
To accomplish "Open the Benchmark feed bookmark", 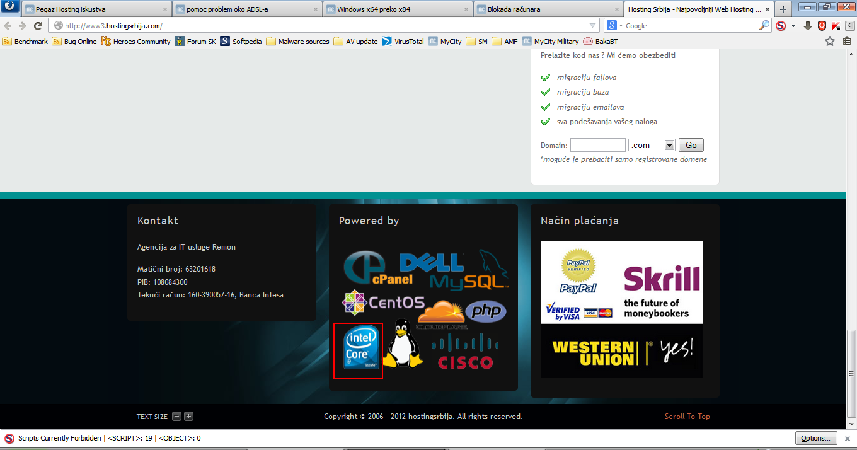I will point(25,41).
